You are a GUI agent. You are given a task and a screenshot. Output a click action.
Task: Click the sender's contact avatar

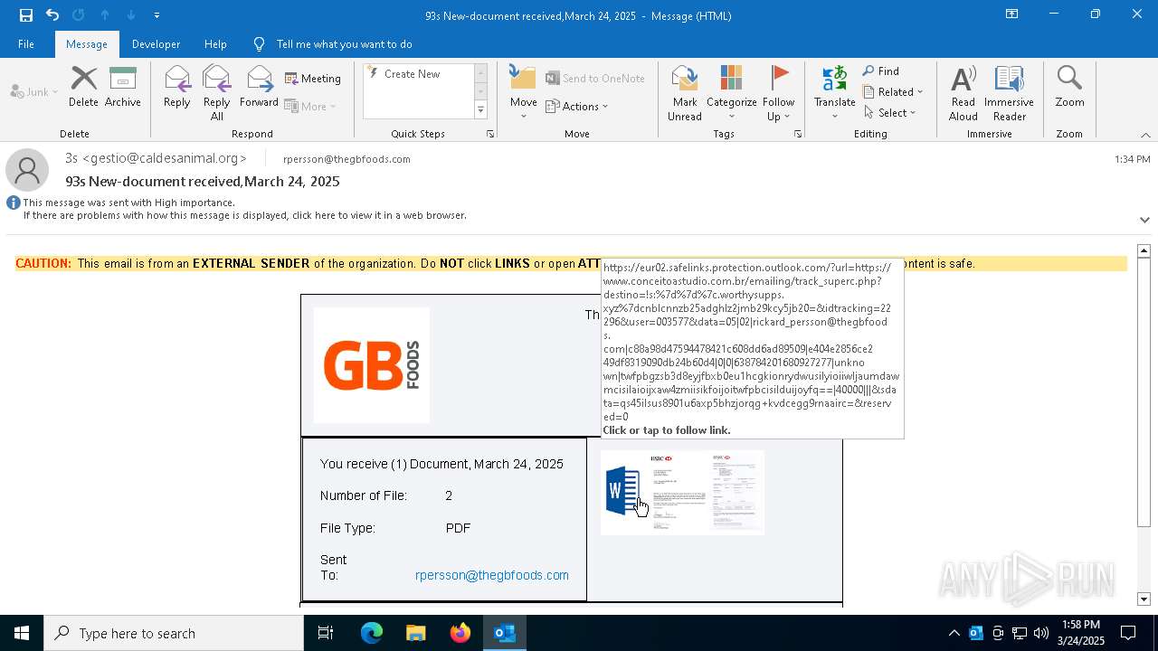(27, 170)
